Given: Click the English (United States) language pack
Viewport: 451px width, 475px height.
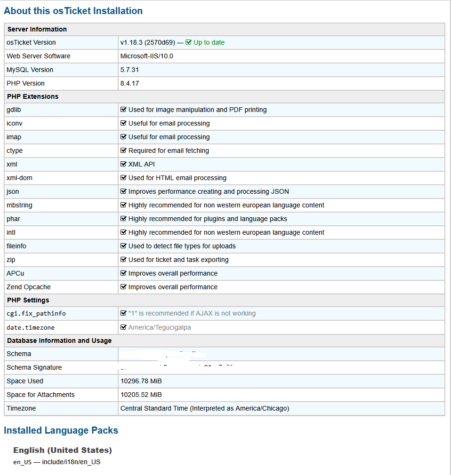Looking at the screenshot, I should [63, 450].
